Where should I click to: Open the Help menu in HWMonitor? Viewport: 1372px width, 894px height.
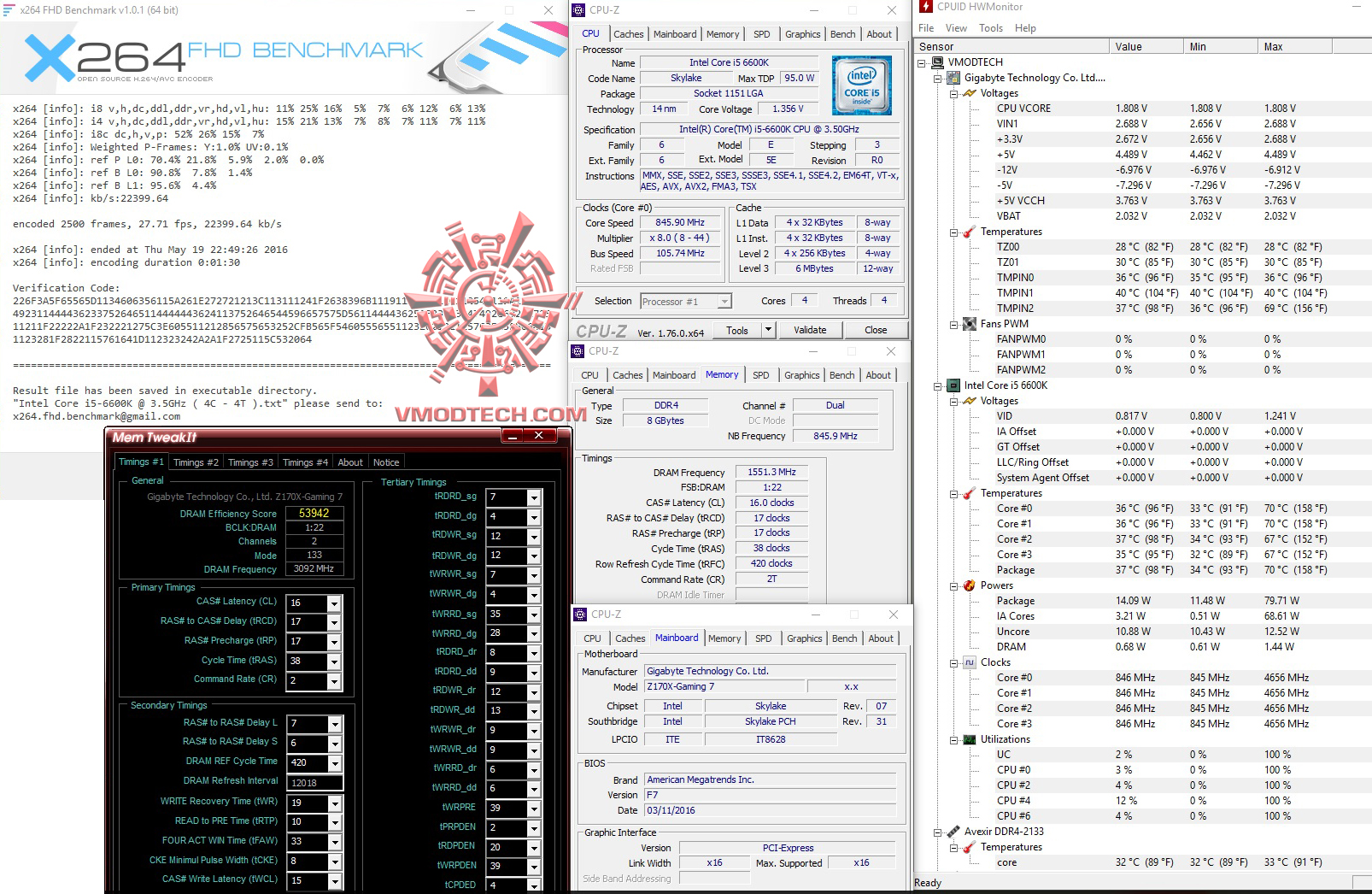[x=1025, y=28]
